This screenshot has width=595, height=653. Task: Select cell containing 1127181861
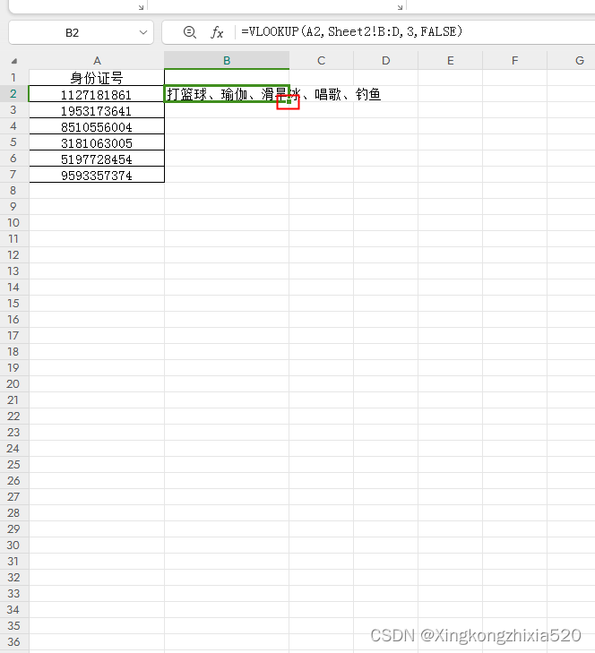(97, 94)
